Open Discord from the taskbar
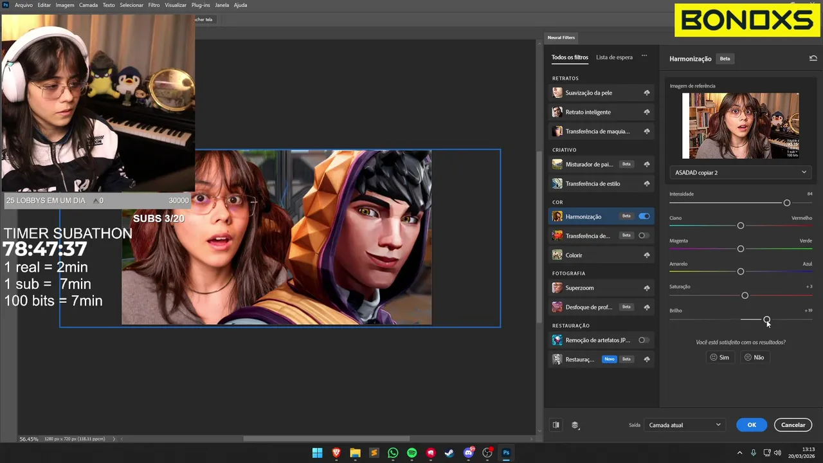 [469, 453]
